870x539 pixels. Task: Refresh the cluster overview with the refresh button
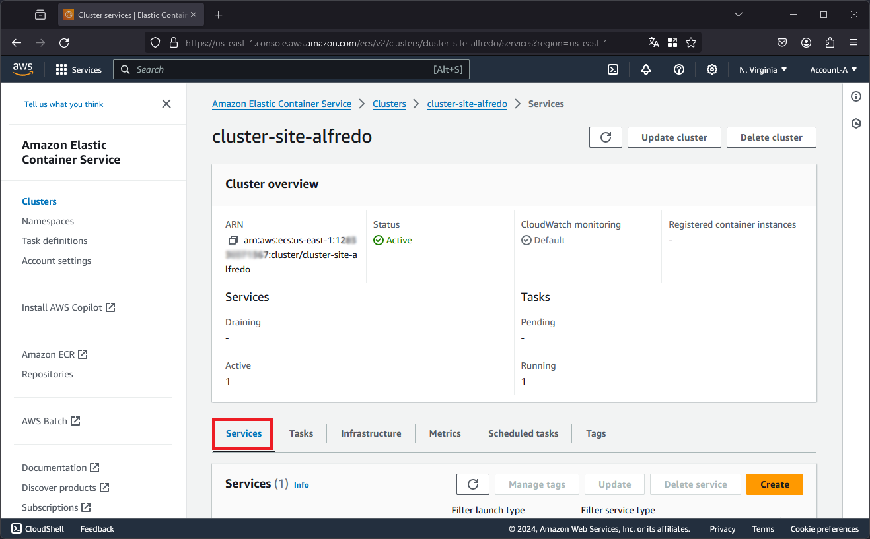(x=606, y=137)
